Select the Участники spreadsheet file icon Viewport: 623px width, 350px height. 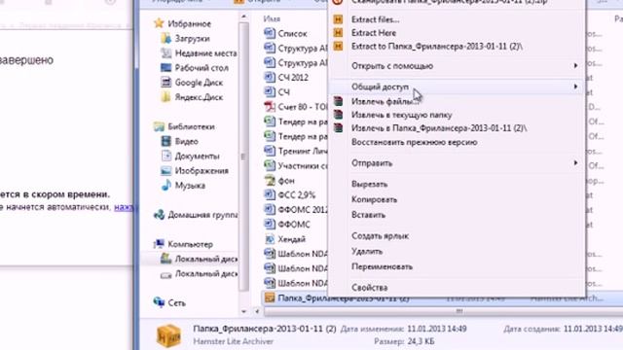[x=270, y=165]
